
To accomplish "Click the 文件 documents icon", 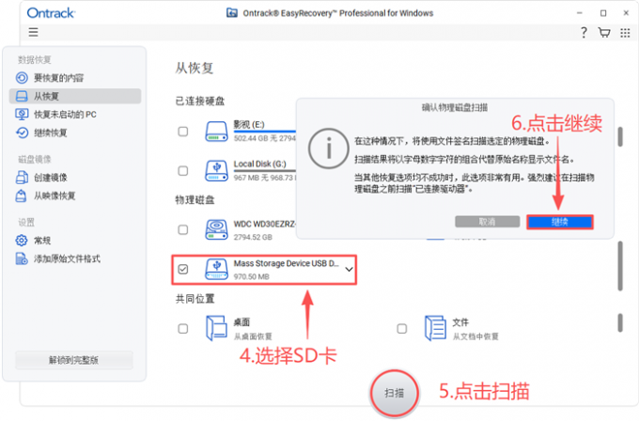I will click(x=435, y=328).
